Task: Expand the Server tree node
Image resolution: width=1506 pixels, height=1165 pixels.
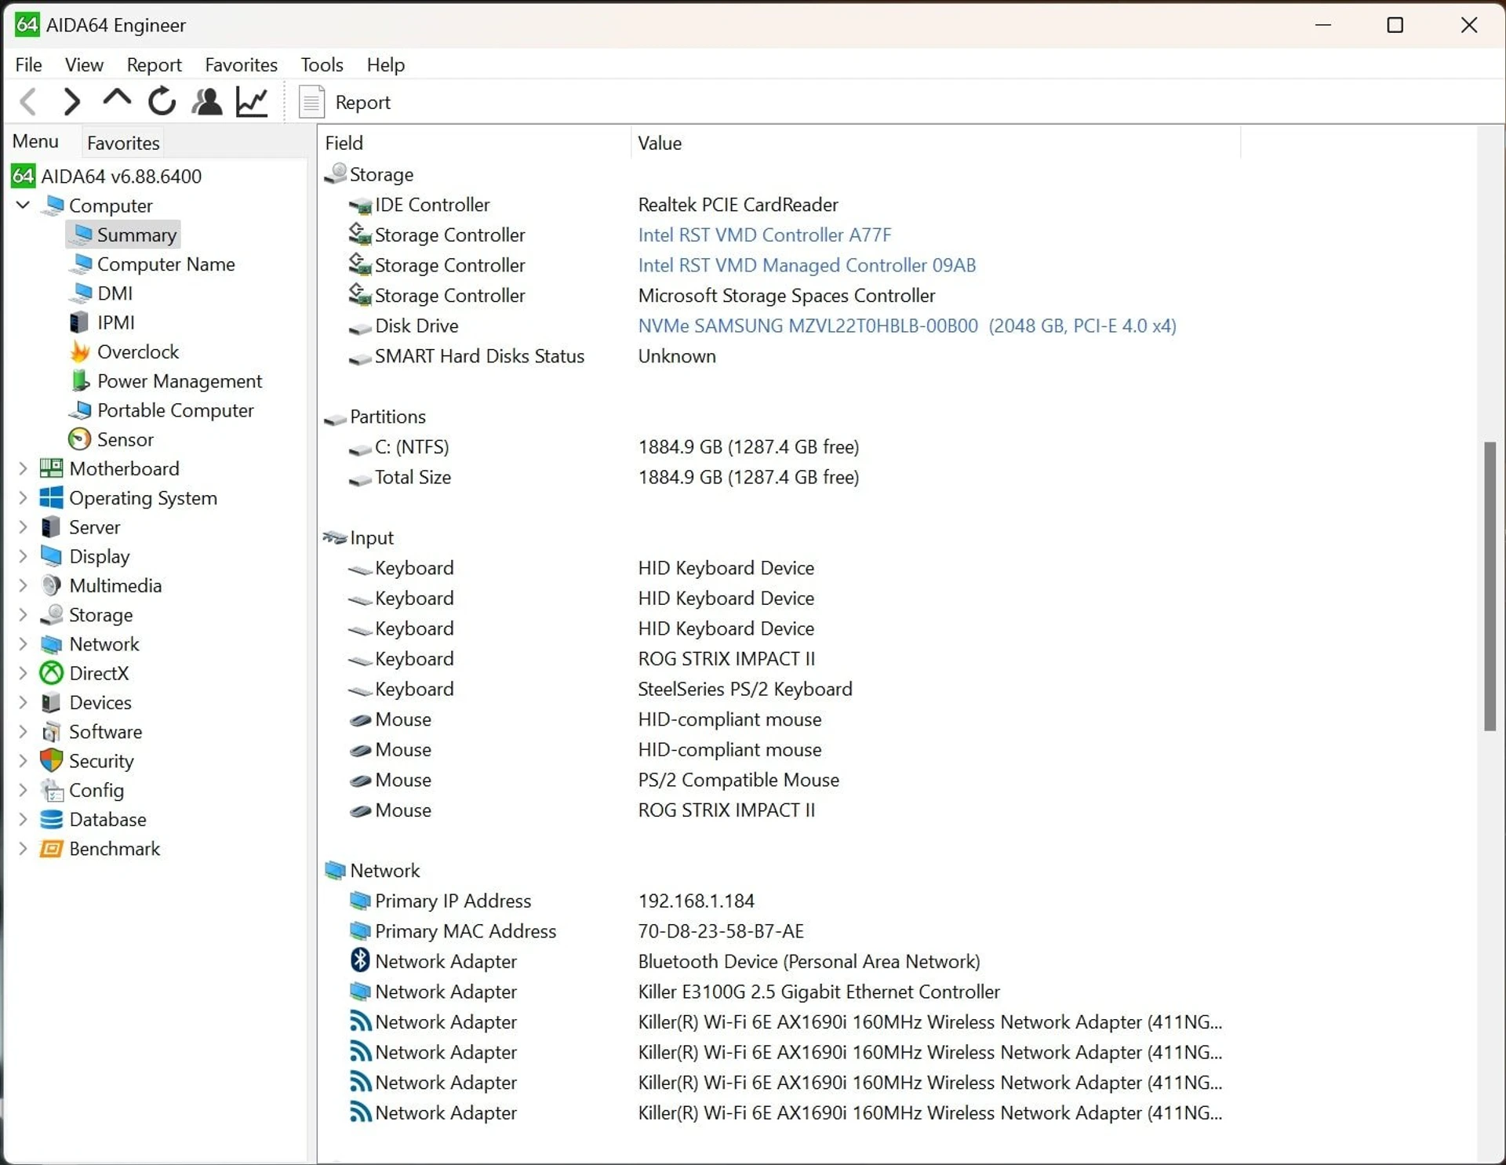Action: tap(23, 526)
